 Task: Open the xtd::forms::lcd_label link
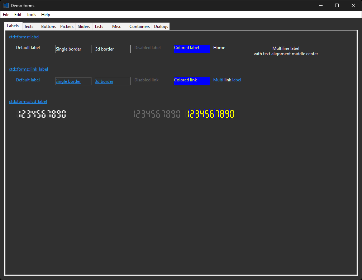[x=28, y=101]
